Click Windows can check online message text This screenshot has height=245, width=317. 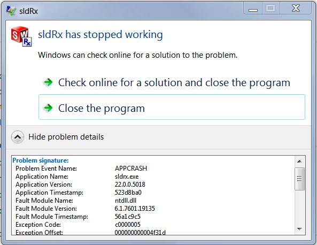click(138, 55)
